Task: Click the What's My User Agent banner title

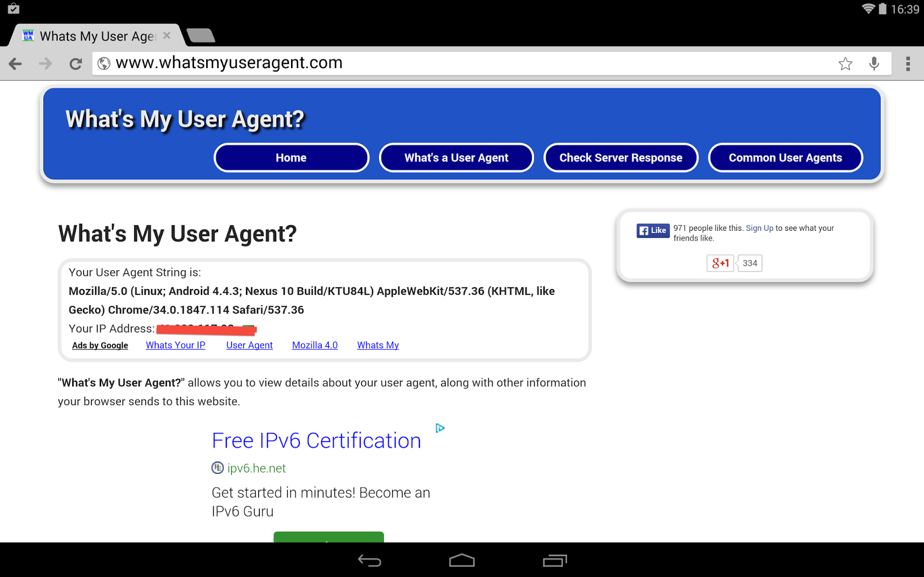Action: pos(185,119)
